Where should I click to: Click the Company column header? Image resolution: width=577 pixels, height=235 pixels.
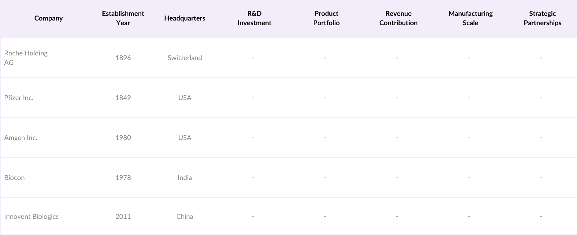48,18
